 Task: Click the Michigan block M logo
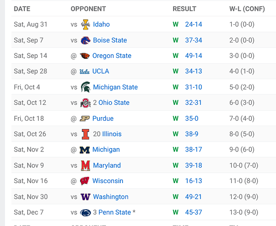point(85,150)
